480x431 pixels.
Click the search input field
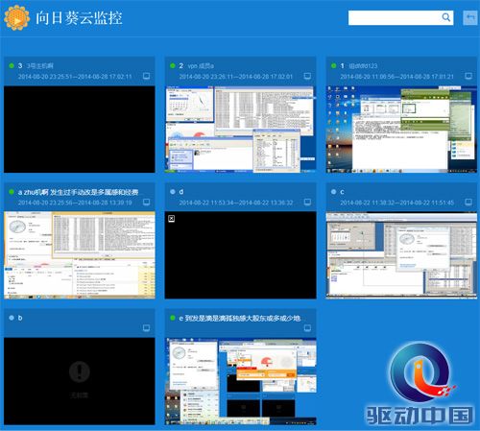(395, 17)
